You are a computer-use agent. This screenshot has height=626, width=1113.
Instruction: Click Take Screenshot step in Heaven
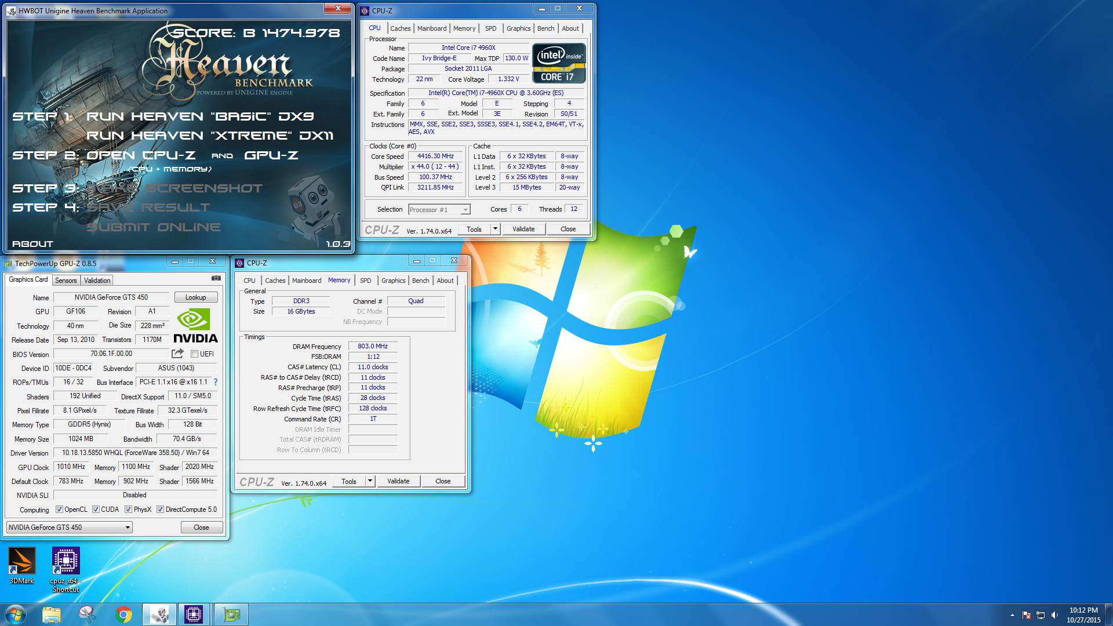174,188
